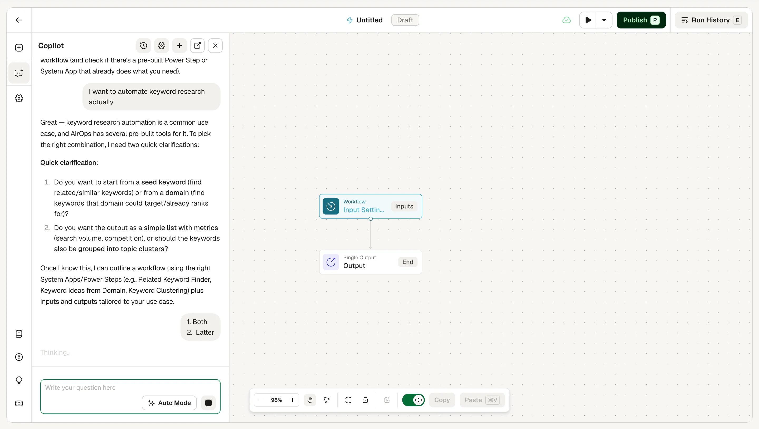Click the 'seed keyword' bold text
The image size is (759, 429).
pos(163,182)
